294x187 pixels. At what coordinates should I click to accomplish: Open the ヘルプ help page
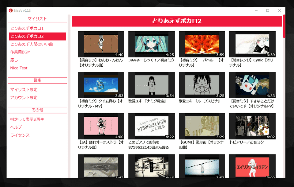pos(16,127)
